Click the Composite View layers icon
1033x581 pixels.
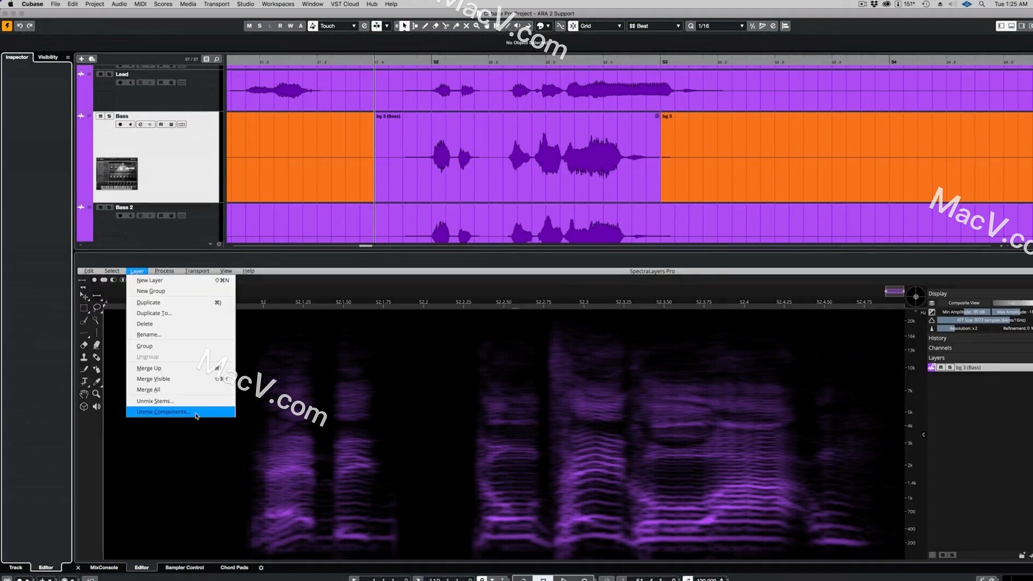[932, 303]
